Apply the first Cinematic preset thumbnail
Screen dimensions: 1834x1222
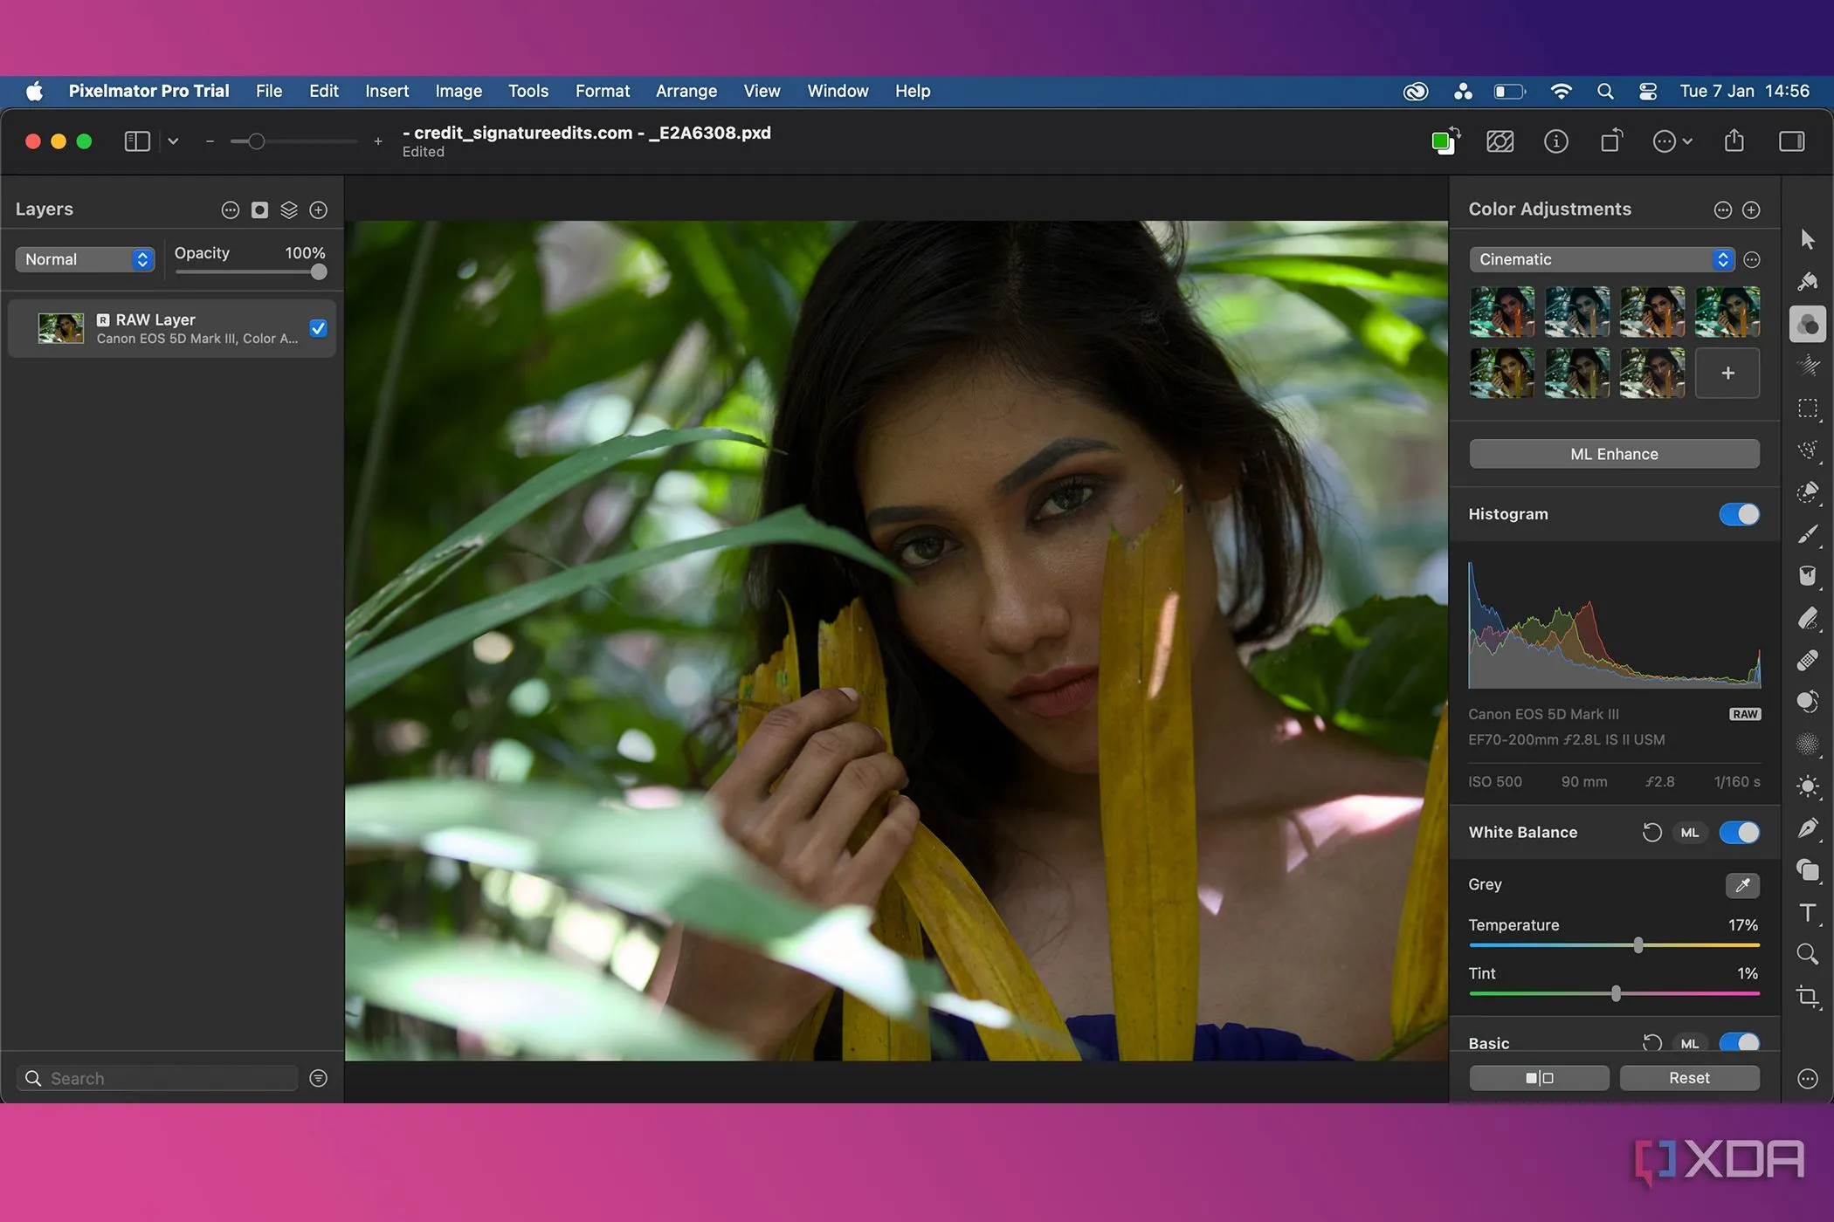click(1501, 312)
